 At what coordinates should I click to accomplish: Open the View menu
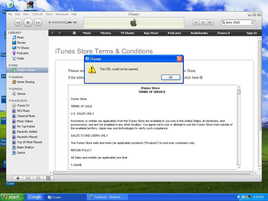[26, 14]
